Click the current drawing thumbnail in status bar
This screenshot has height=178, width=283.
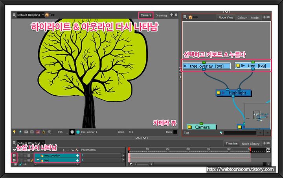coord(72,132)
